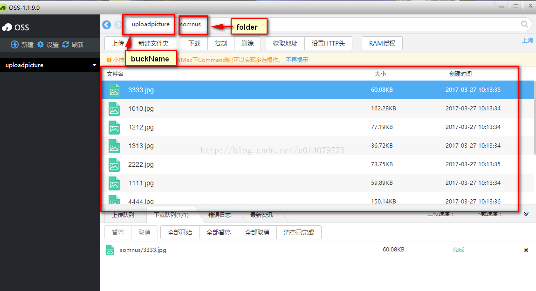536x291 pixels.
Task: Click the 清空已完成 clear completed button
Action: 299,233
